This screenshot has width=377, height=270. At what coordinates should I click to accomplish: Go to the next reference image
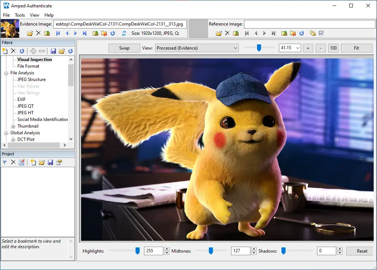(264, 33)
